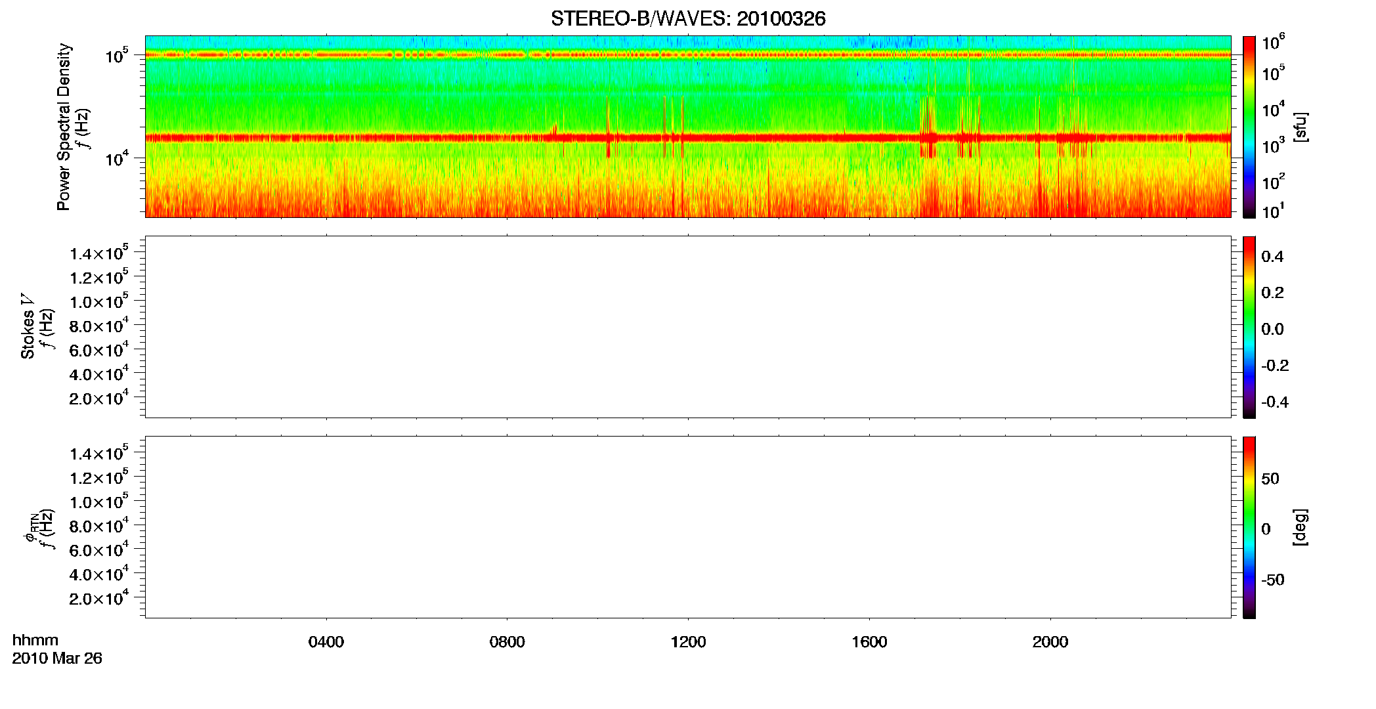Screen dimensions: 1376x709
Task: Click the 10^2 tick on the sfu color bar
Action: (x=1274, y=181)
